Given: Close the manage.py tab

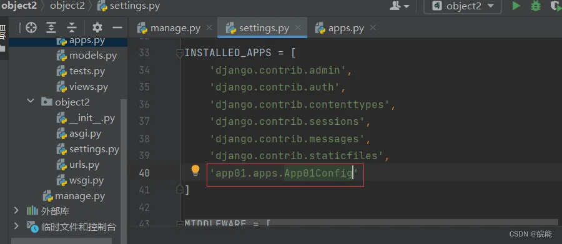Looking at the screenshot, I should pyautogui.click(x=209, y=27).
